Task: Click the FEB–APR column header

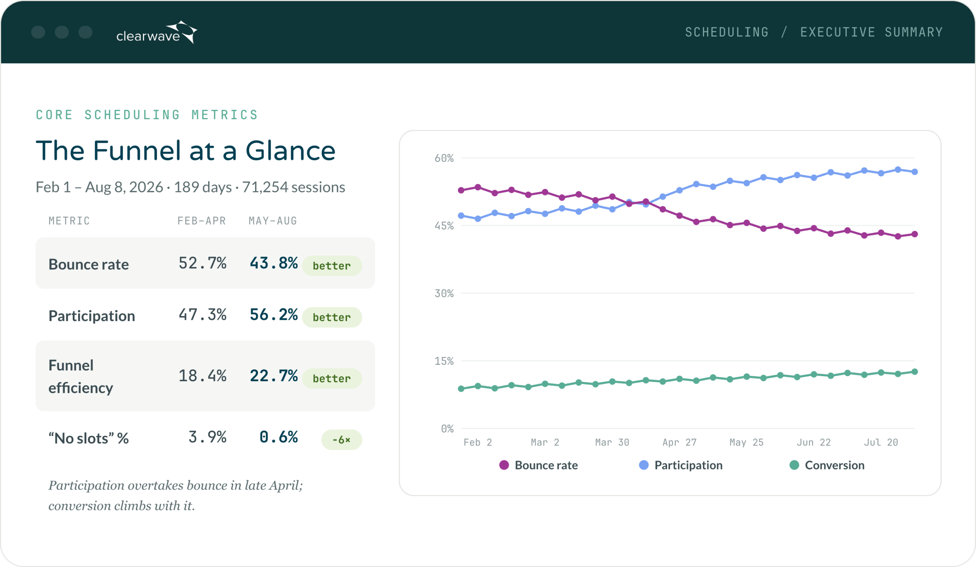Action: [x=202, y=221]
